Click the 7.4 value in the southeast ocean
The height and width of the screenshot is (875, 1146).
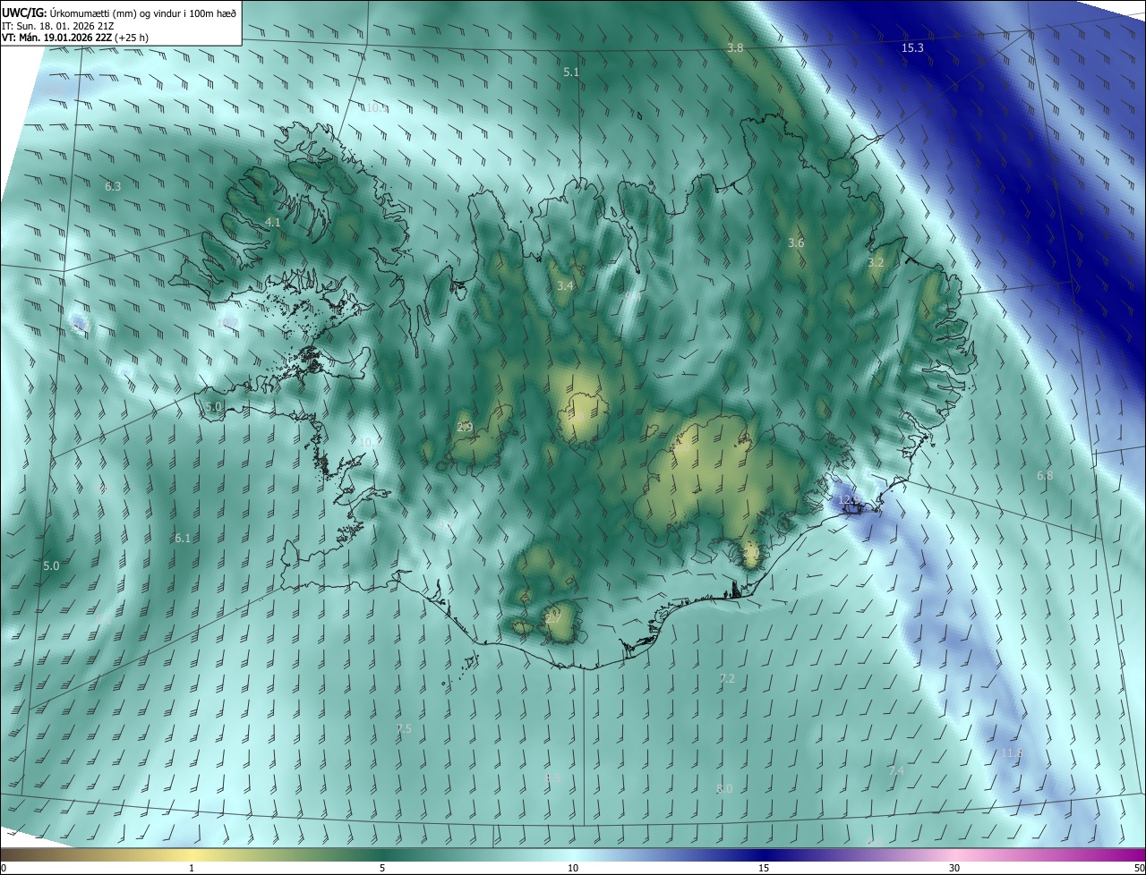pos(896,770)
